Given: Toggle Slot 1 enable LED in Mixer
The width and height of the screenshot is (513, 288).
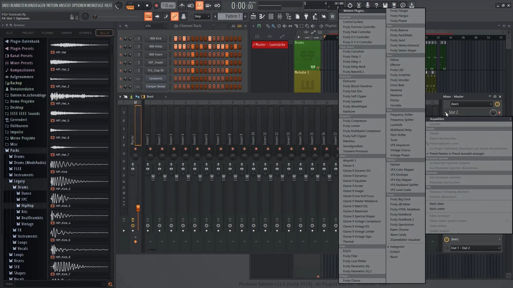Looking at the screenshot, I should point(499,113).
